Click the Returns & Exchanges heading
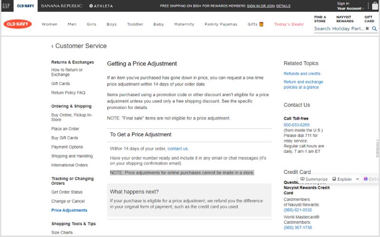This screenshot has height=237, width=380. pyautogui.click(x=73, y=62)
